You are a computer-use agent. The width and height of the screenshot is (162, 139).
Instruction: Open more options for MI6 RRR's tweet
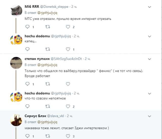click(150, 7)
